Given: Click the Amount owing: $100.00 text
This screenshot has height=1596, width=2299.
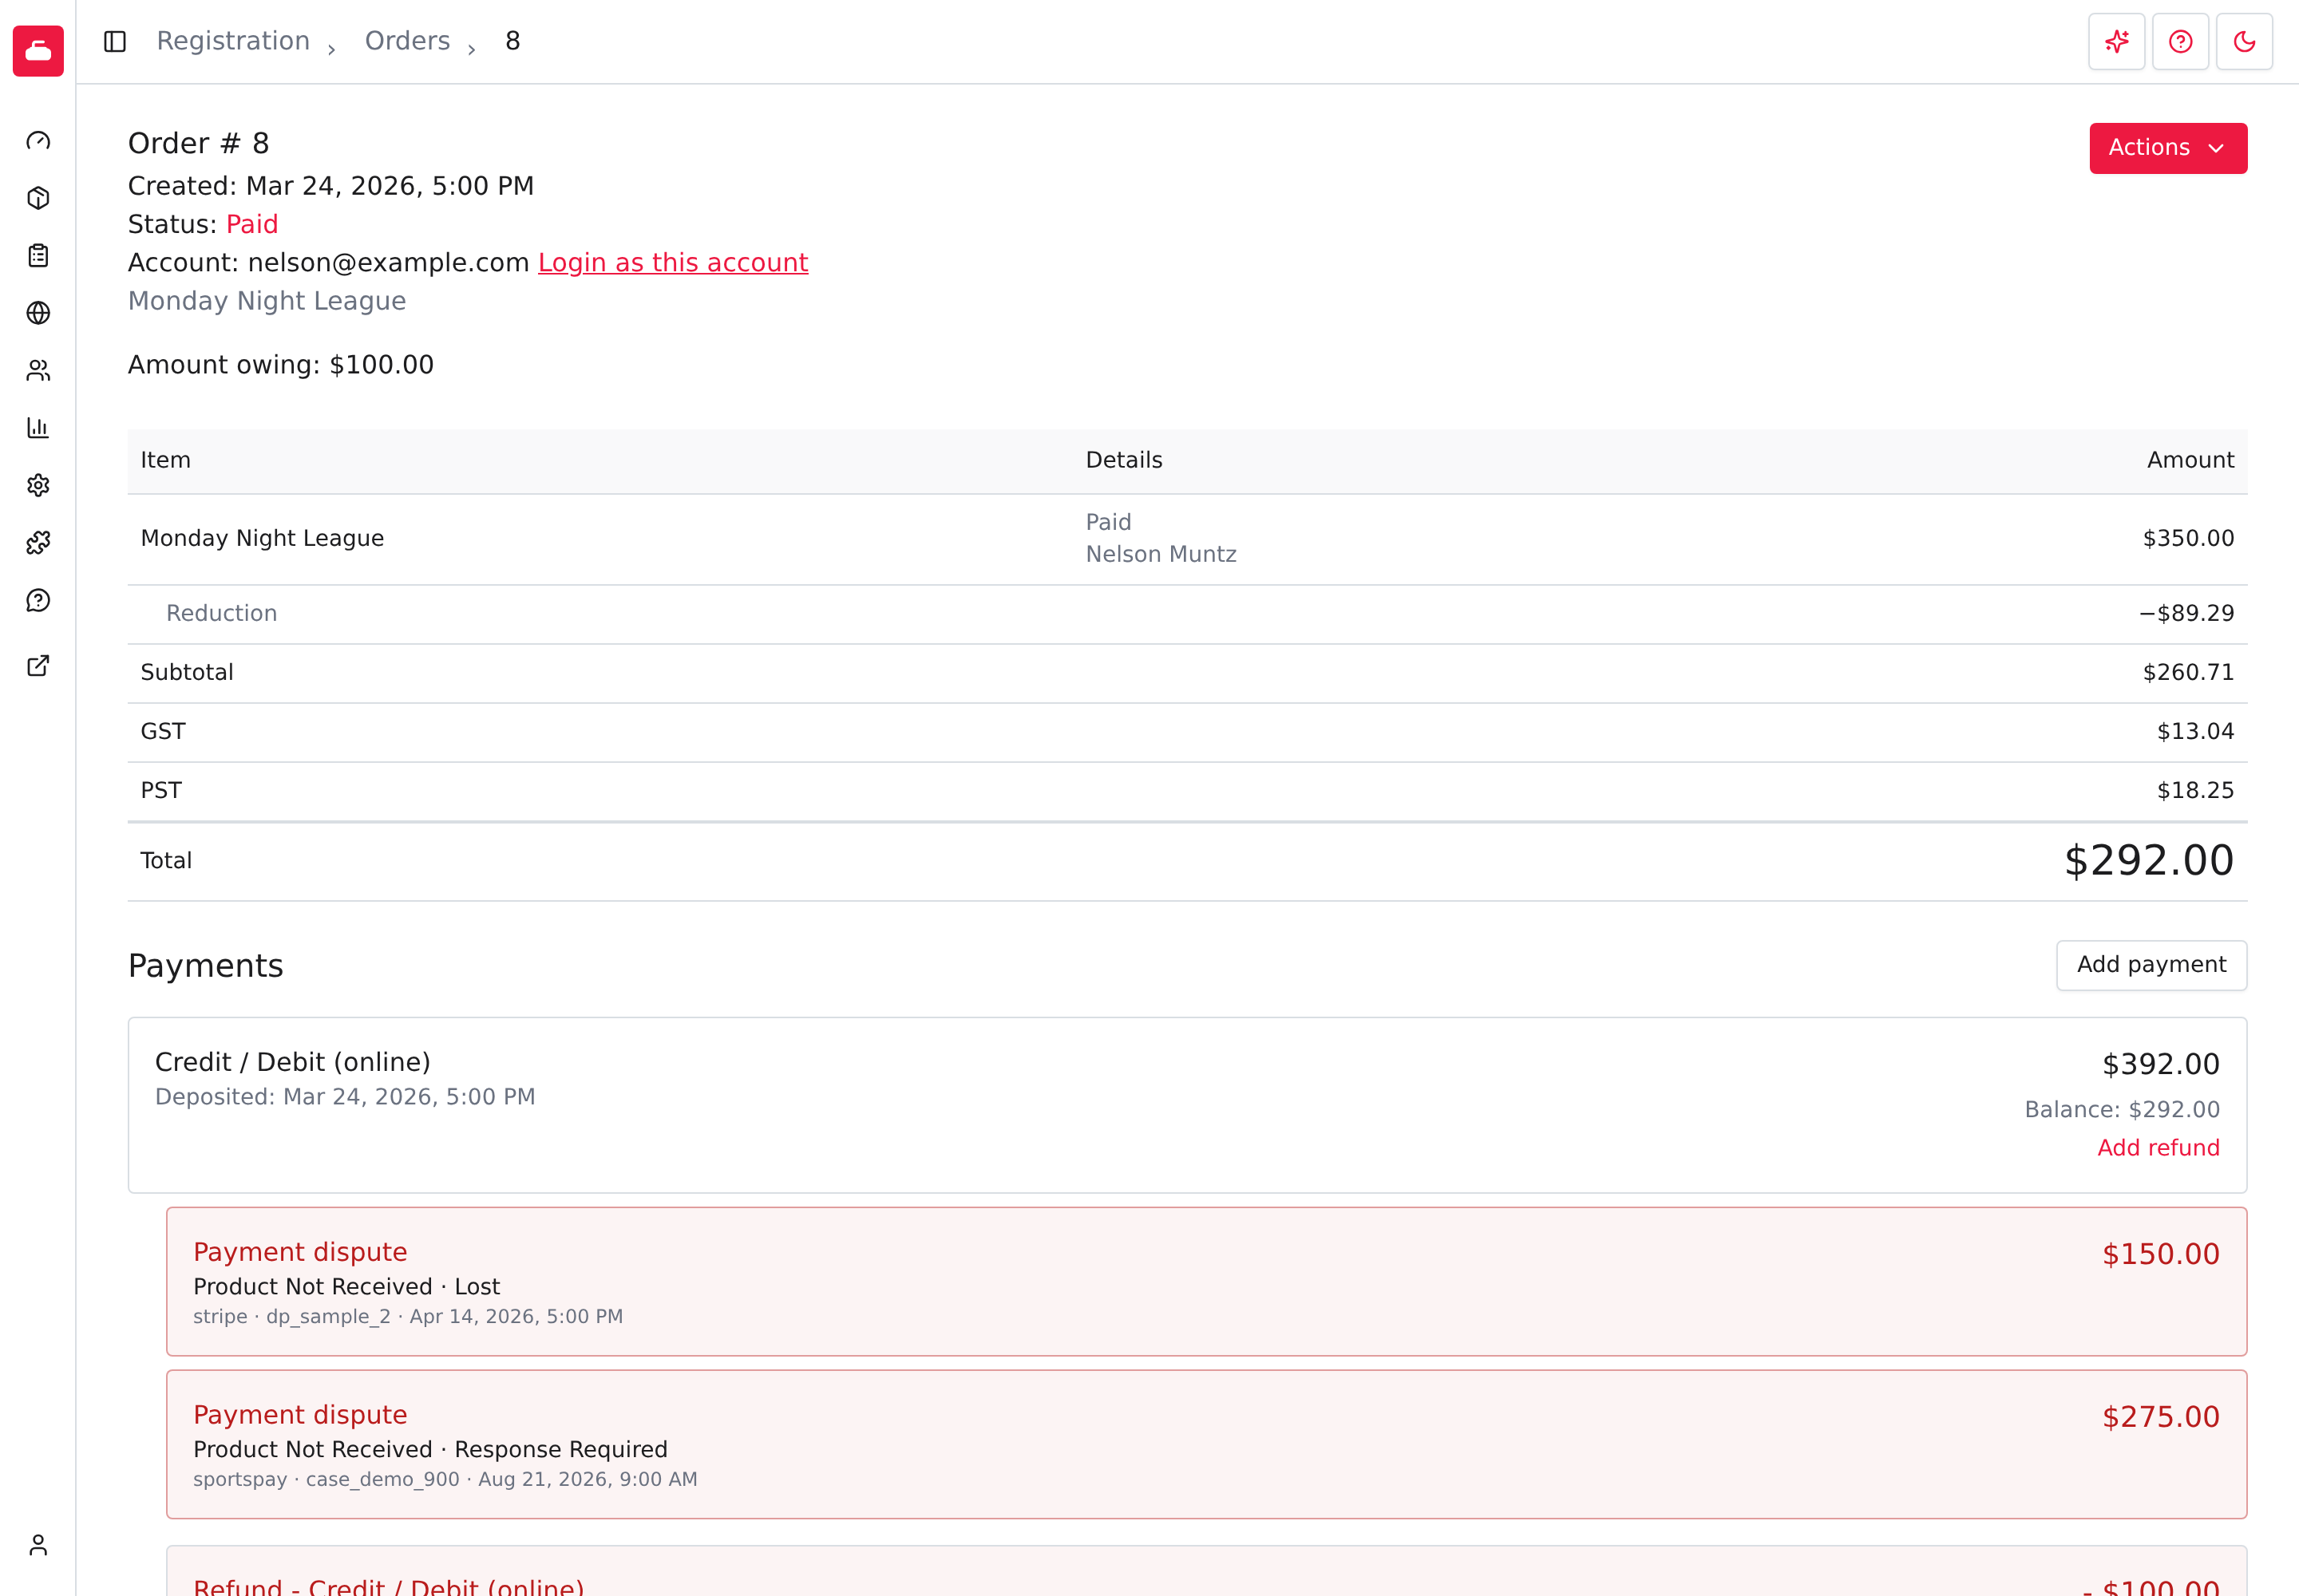Looking at the screenshot, I should tap(281, 365).
